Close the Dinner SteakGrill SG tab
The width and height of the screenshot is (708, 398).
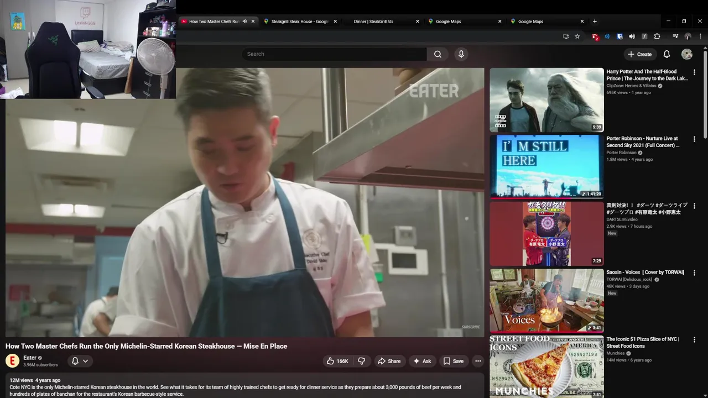click(x=418, y=22)
